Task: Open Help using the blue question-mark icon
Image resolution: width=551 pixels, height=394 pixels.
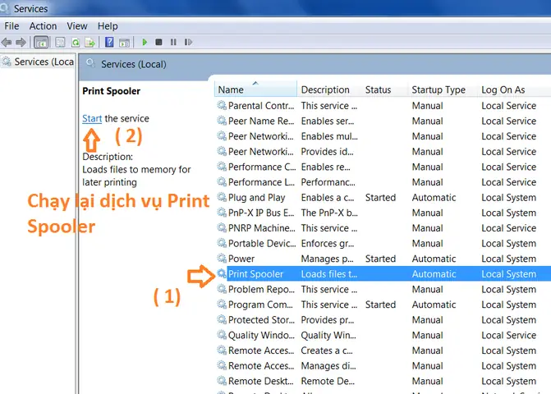Action: (x=109, y=42)
